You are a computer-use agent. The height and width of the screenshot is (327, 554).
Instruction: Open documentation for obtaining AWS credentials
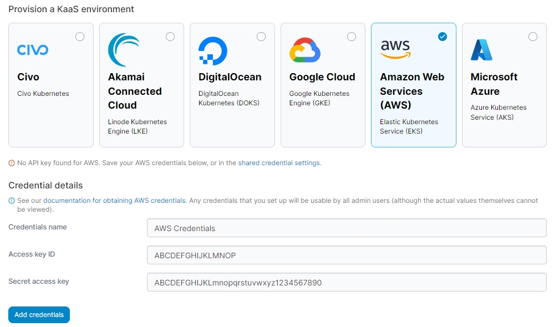point(114,201)
